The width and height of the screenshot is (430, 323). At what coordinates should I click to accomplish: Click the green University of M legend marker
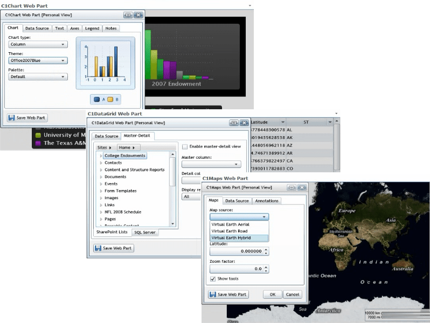(38, 135)
